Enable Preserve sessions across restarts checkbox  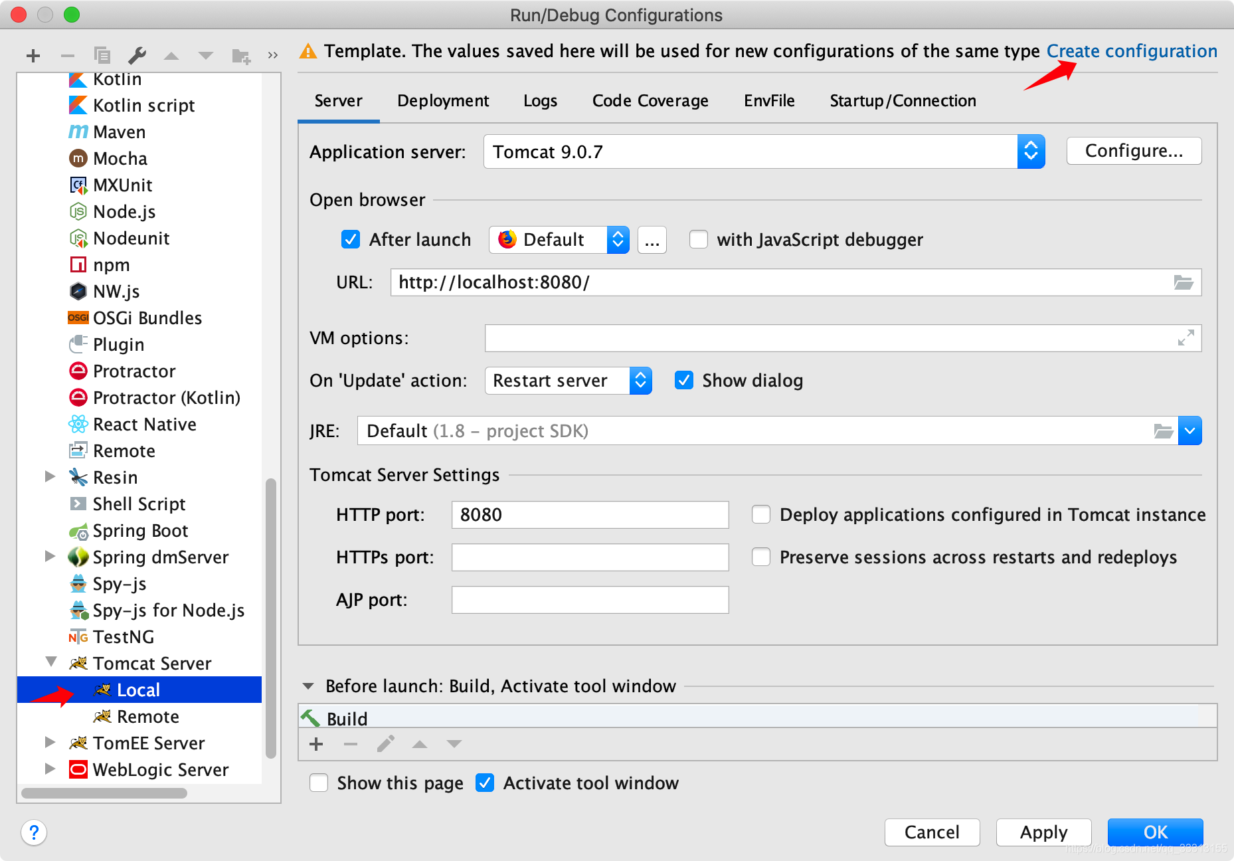coord(761,557)
